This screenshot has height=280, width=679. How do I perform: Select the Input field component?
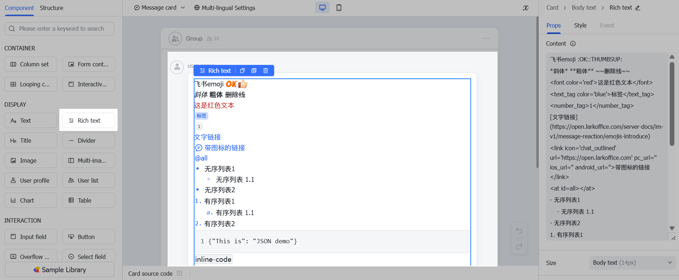click(31, 237)
